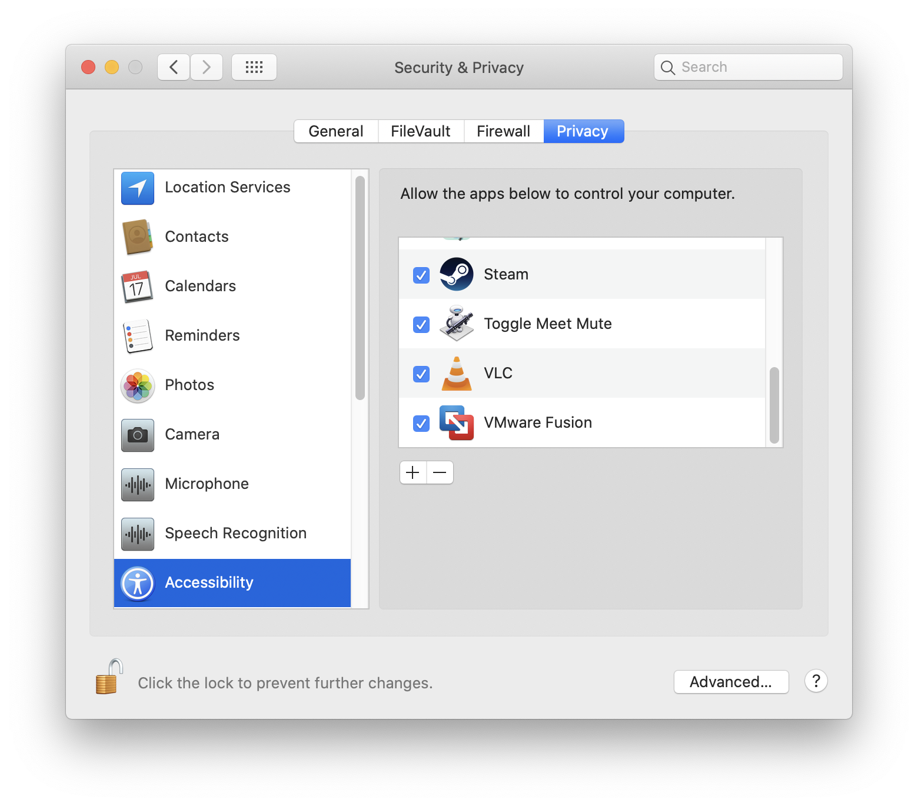
Task: Disable Toggle Meet Mute checkbox
Action: tap(421, 324)
